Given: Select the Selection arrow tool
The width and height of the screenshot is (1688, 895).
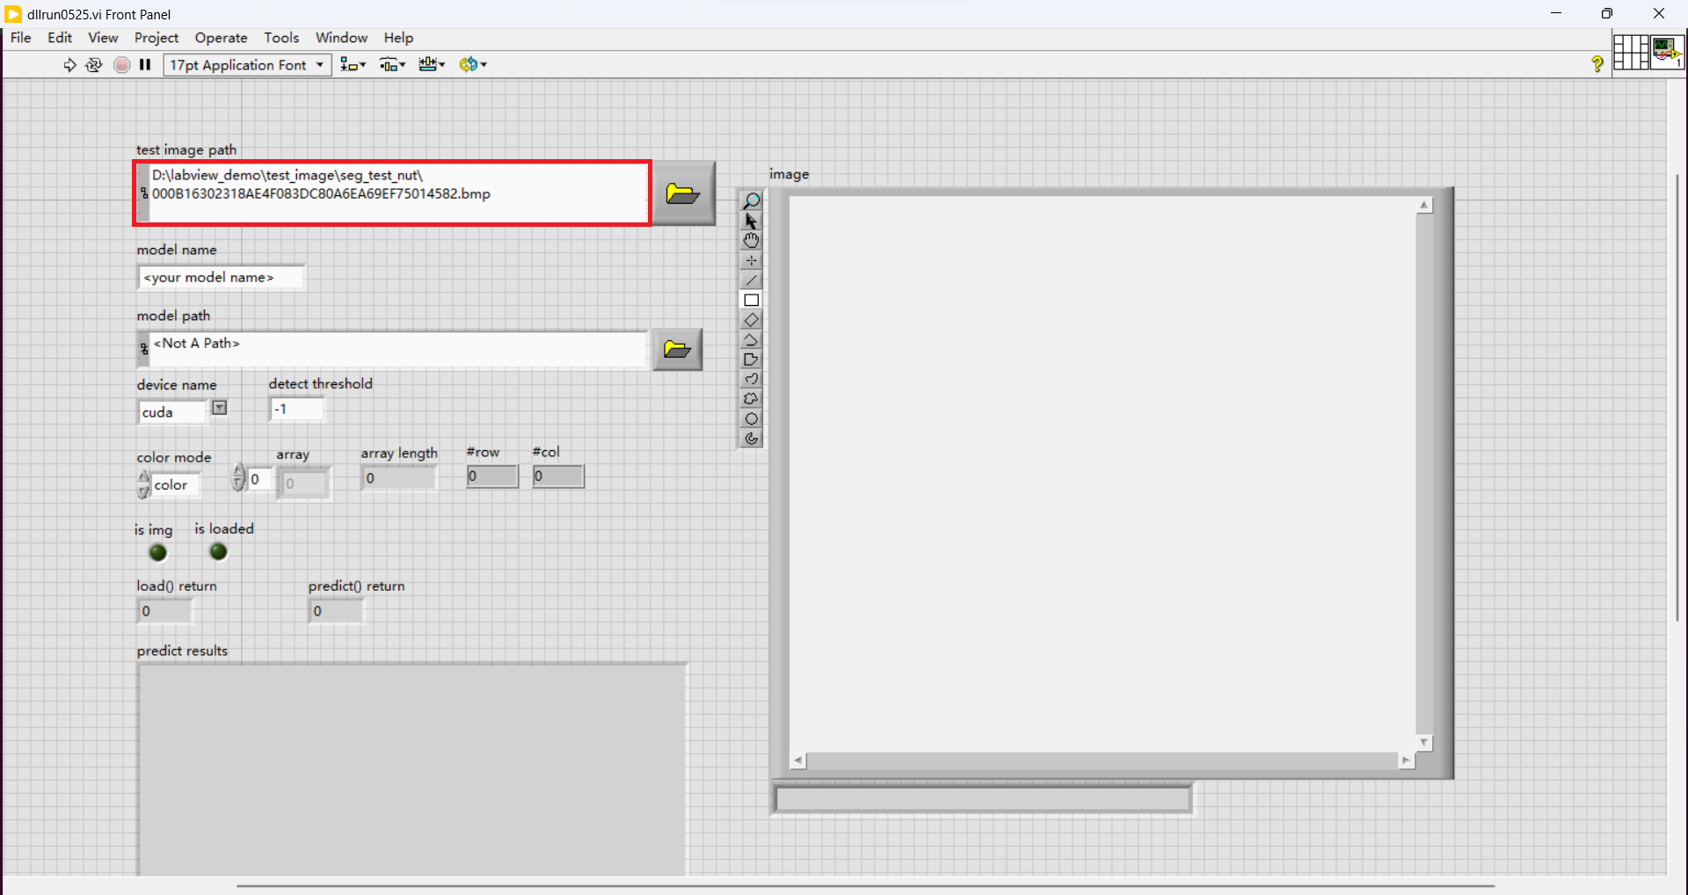Looking at the screenshot, I should (751, 221).
